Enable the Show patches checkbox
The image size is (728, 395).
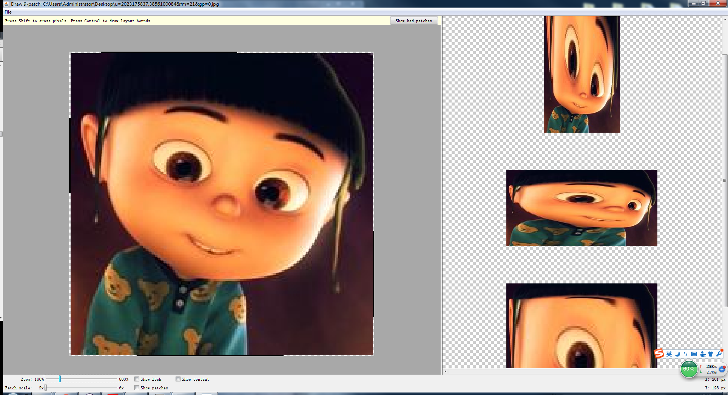(137, 388)
